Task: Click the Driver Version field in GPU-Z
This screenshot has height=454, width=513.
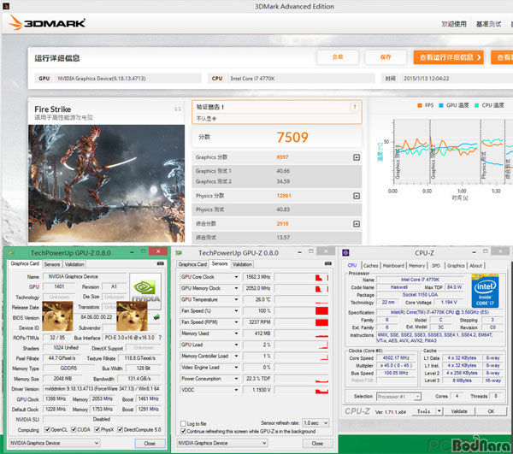Action: click(x=102, y=388)
